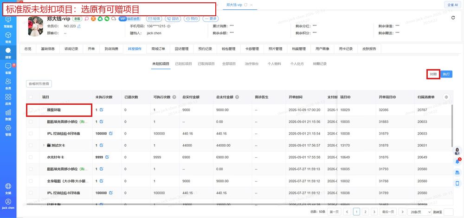This screenshot has height=218, width=464.
Task: Click the avatar icon on right edge
Action: 458,151
